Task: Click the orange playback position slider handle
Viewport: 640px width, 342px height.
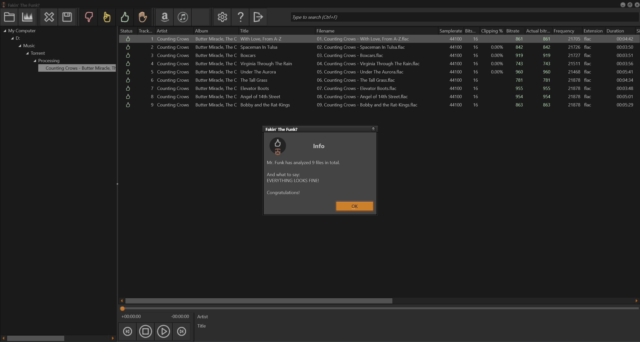Action: [122, 309]
